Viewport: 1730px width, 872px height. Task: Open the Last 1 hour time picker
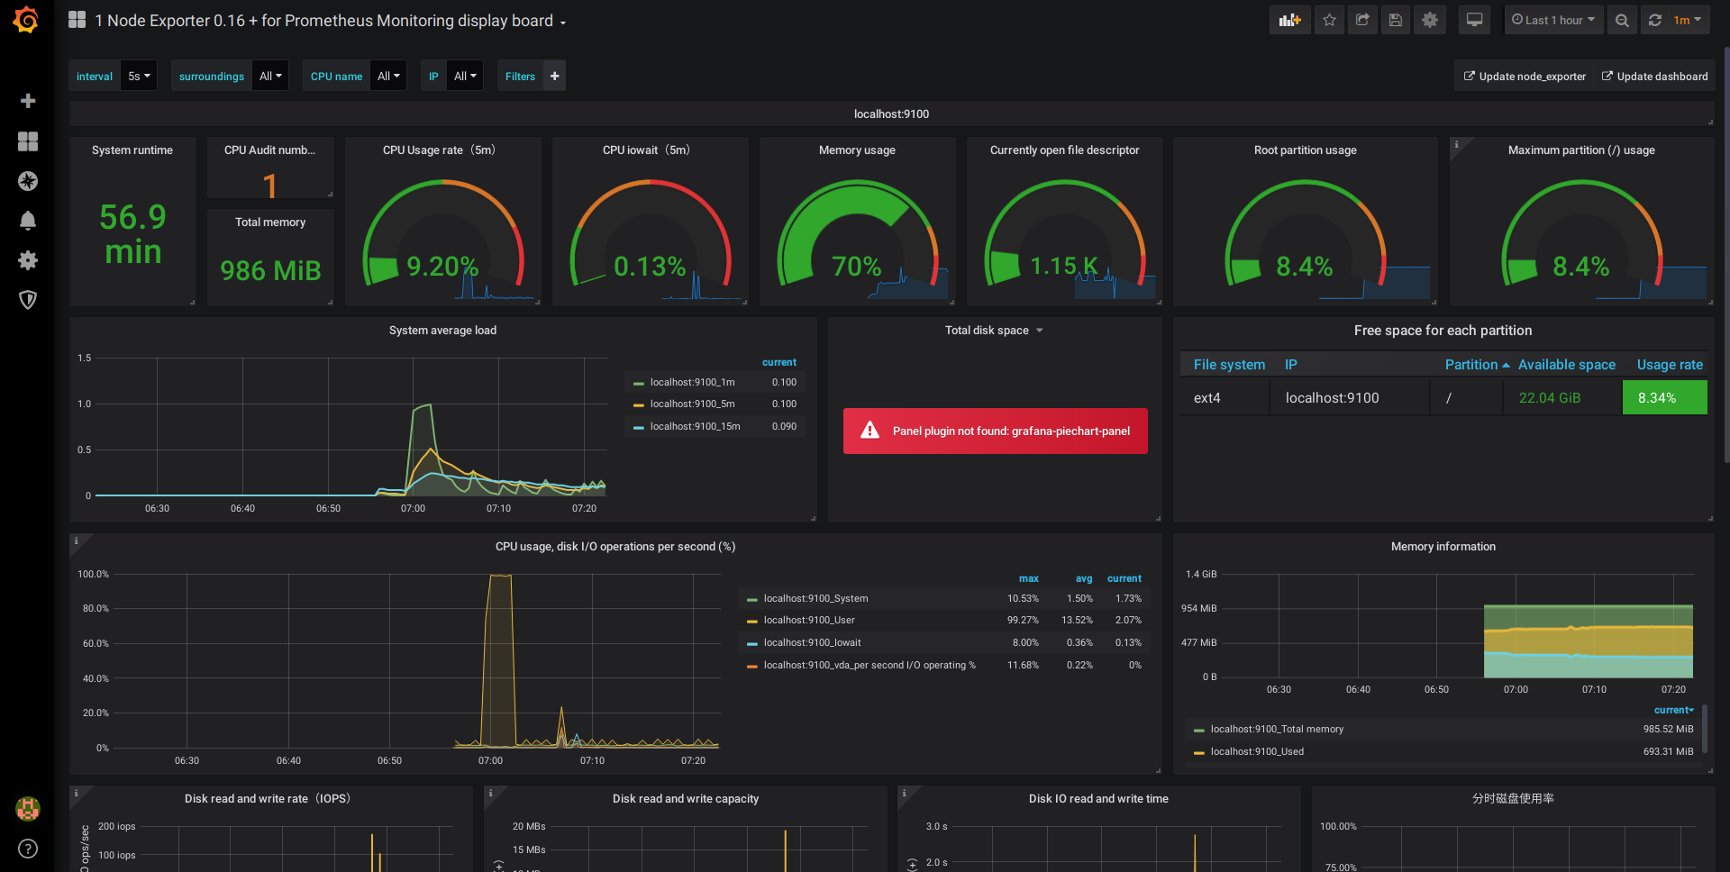click(x=1553, y=20)
